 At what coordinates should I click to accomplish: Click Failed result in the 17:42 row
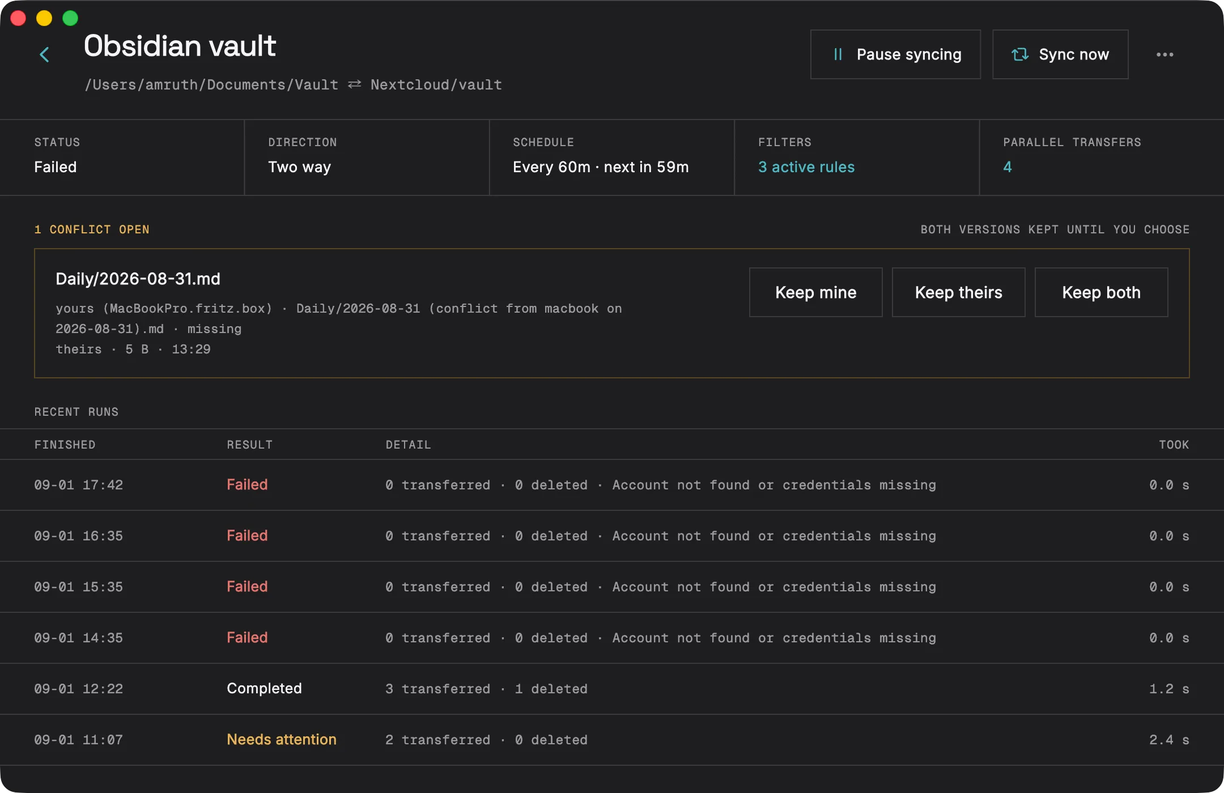[247, 484]
